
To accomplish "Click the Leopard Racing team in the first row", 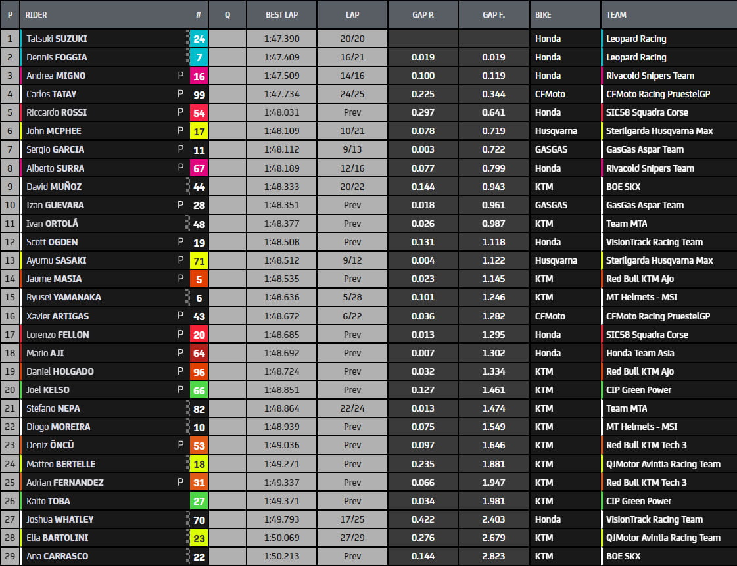I will click(x=636, y=39).
